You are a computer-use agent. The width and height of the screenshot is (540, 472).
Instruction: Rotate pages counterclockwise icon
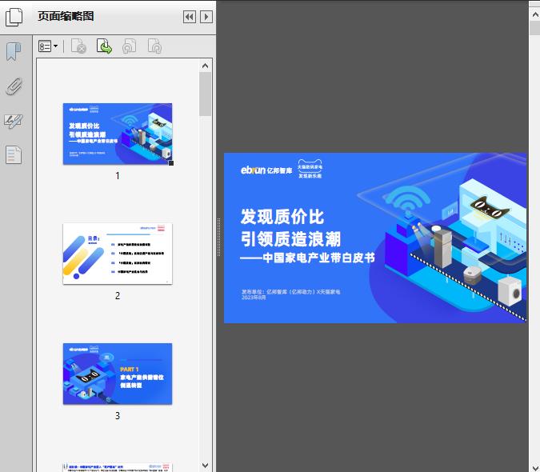pos(129,46)
